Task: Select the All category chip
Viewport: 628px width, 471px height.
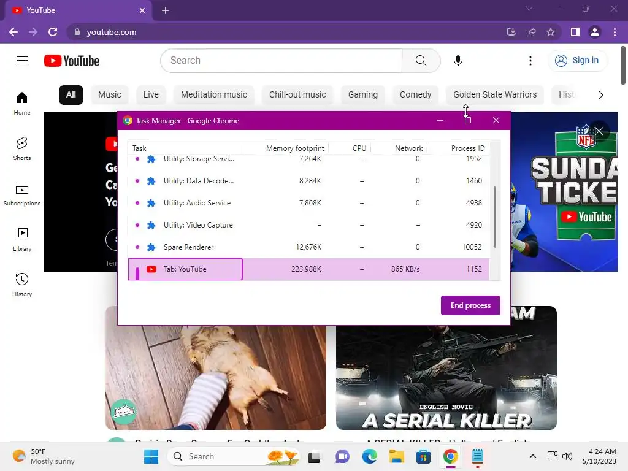Action: pos(71,95)
